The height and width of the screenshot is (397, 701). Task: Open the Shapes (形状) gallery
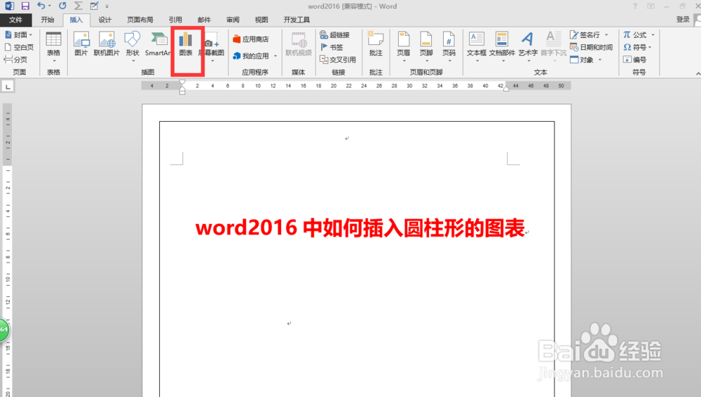click(x=132, y=46)
